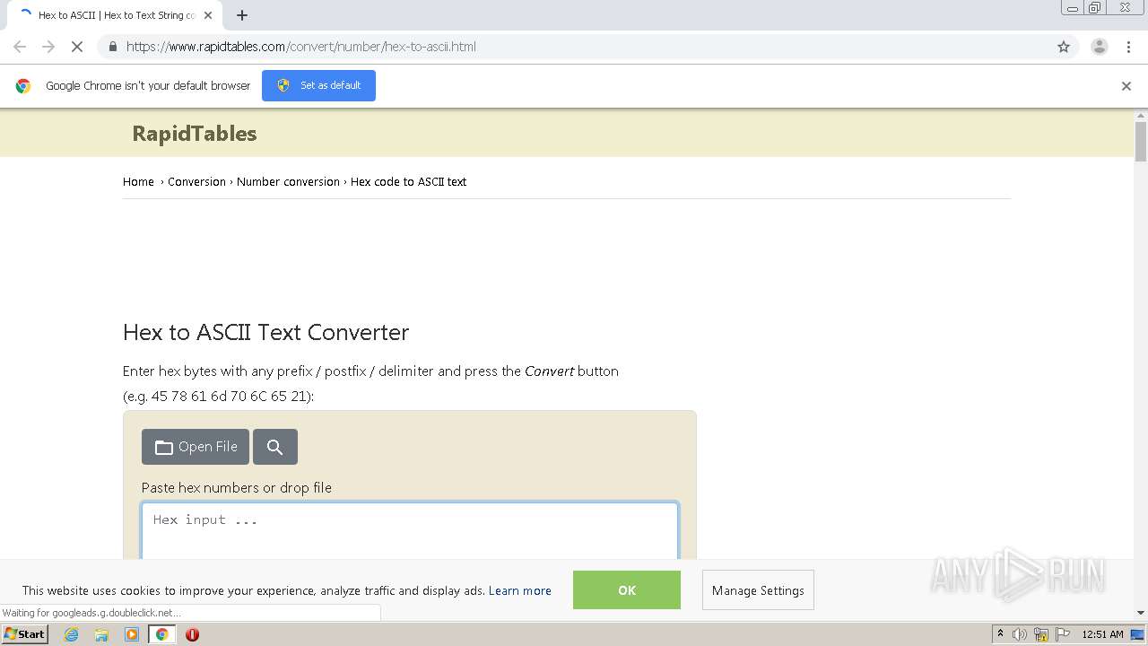Switch to the Chrome taskbar button
1148x646 pixels.
[x=162, y=634]
